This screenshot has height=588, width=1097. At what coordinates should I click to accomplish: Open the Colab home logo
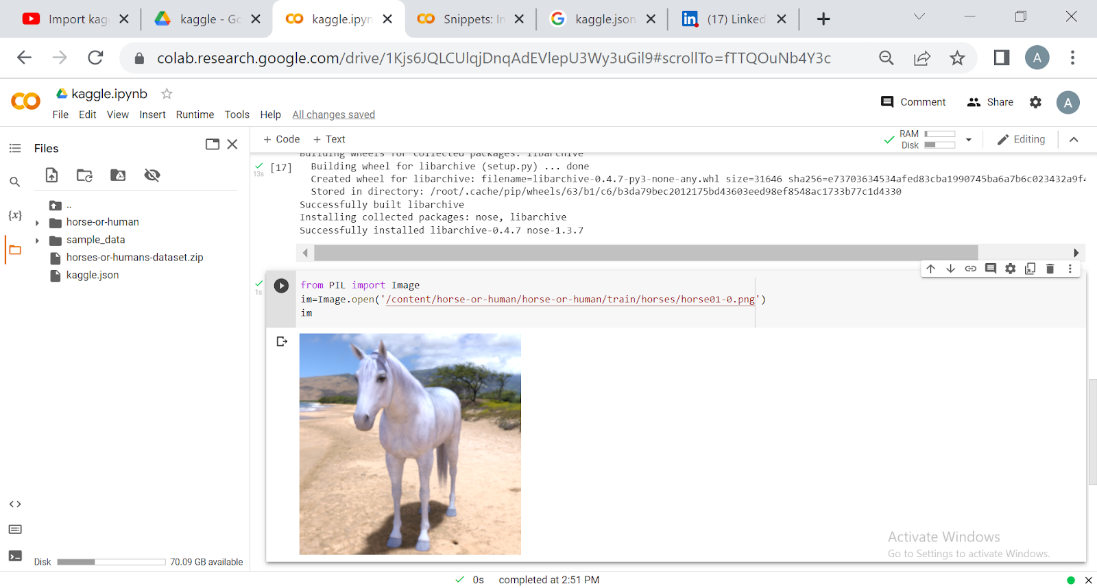click(x=26, y=101)
